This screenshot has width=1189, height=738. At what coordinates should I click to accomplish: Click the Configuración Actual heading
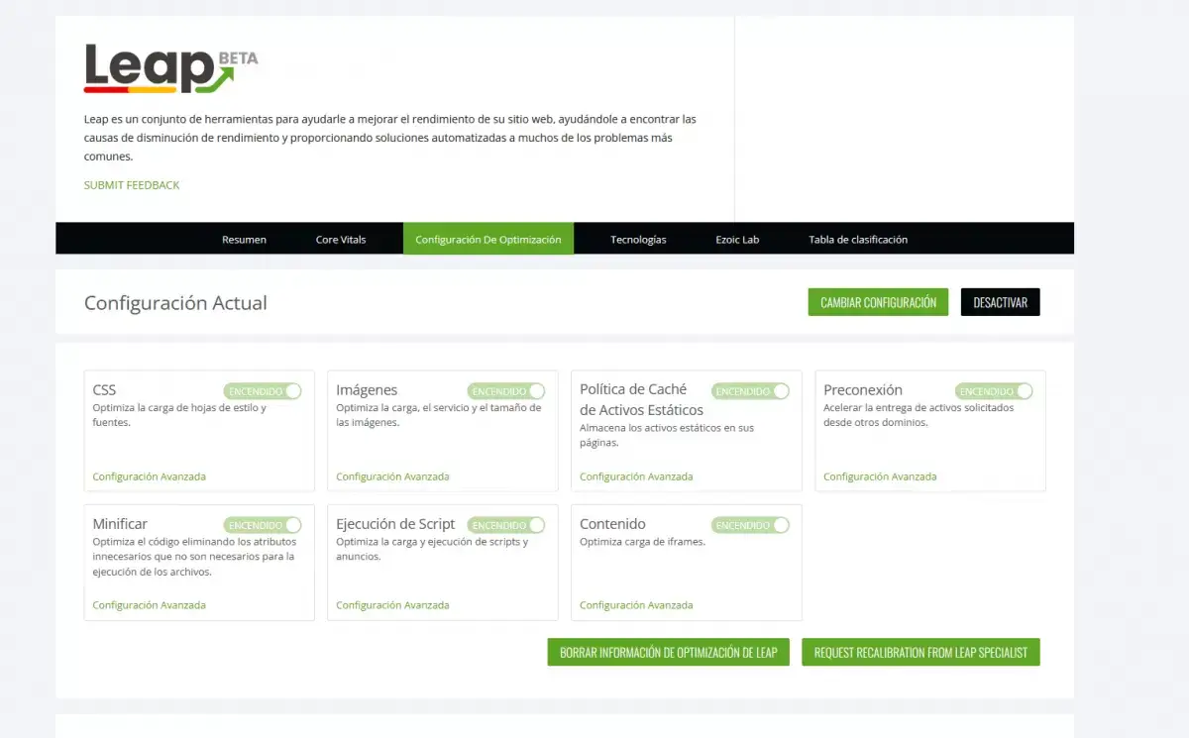tap(175, 303)
